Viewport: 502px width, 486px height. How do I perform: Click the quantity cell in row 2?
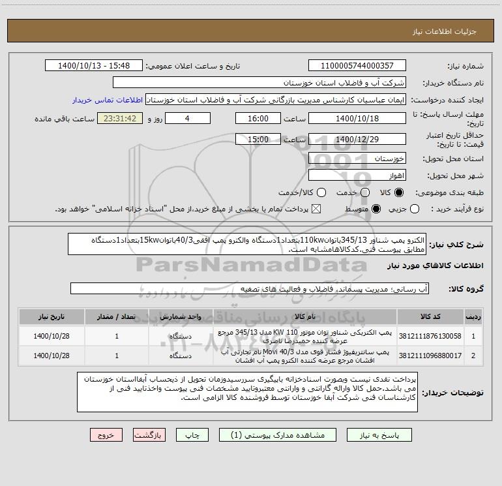pos(117,356)
